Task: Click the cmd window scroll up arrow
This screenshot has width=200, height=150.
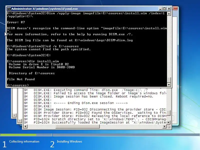Action: 169,13
